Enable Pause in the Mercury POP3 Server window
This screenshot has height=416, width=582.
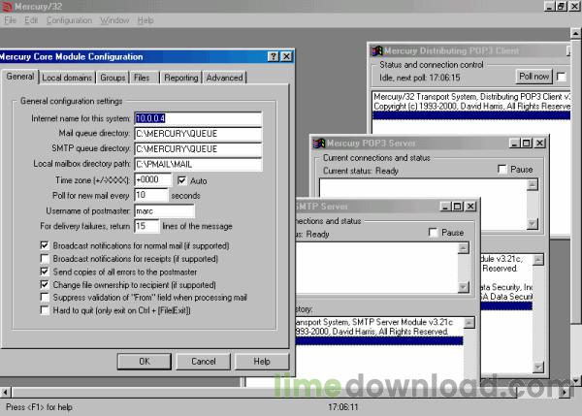click(x=501, y=170)
